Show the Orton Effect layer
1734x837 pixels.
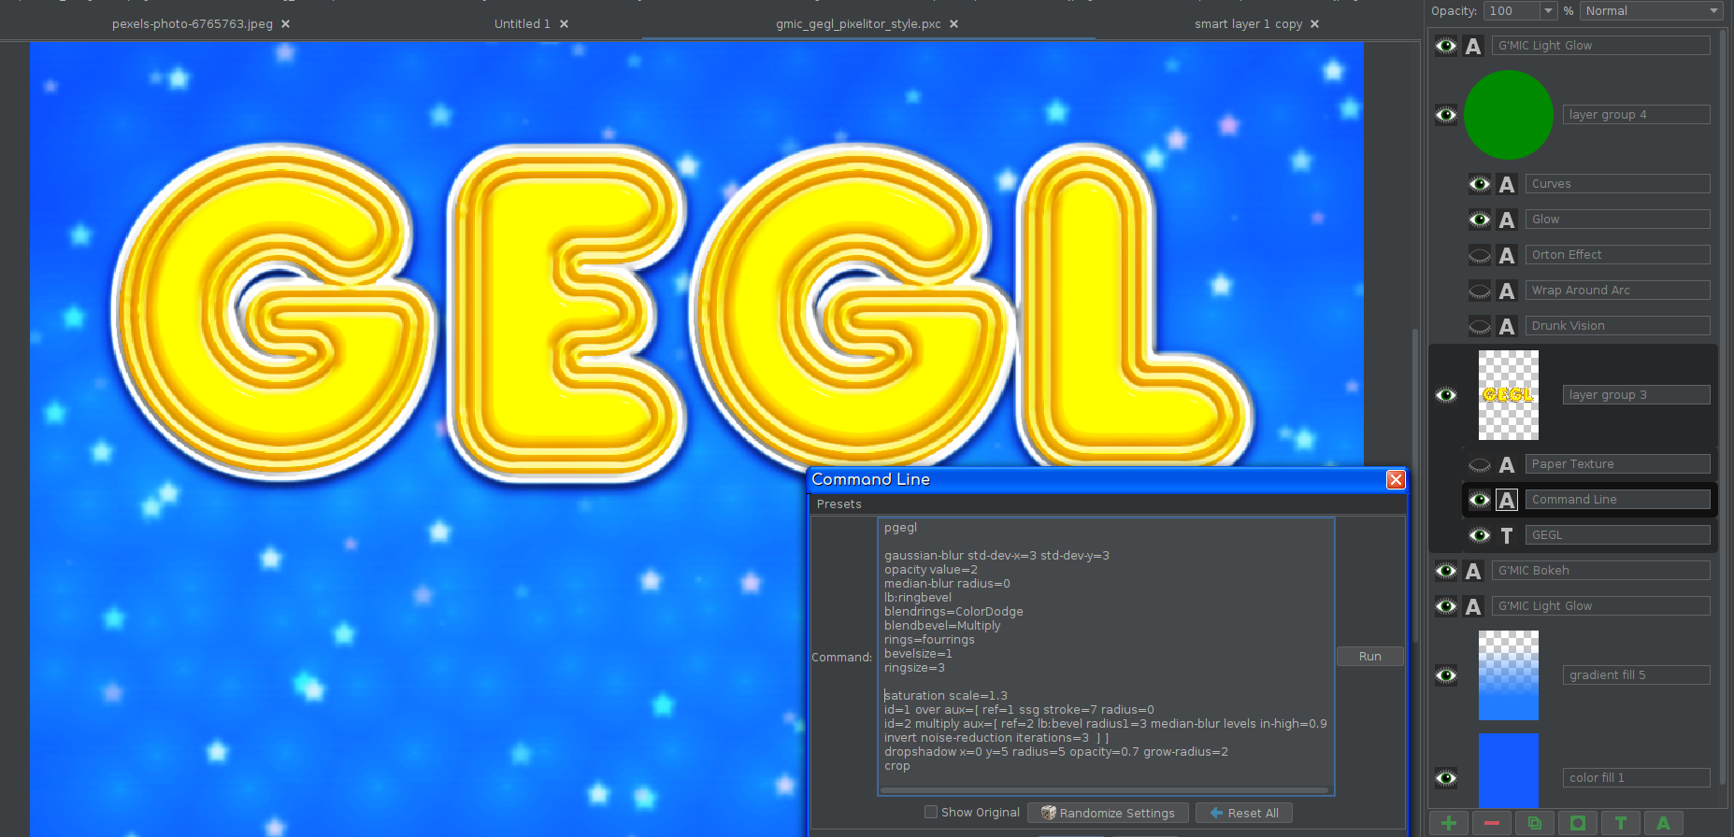point(1479,255)
